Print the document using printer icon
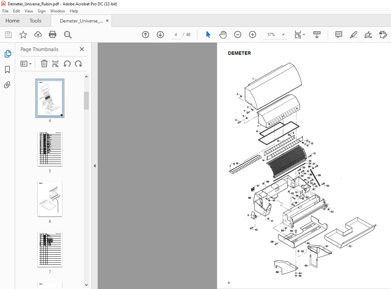This screenshot has width=391, height=289. point(53,35)
